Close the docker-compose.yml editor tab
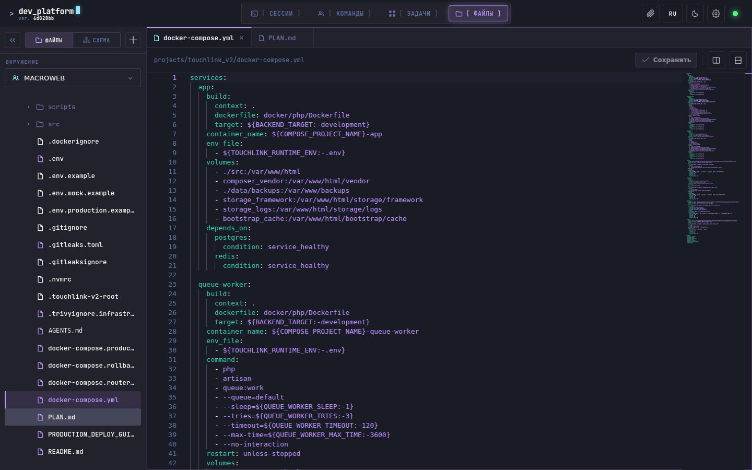The width and height of the screenshot is (752, 470). [241, 38]
